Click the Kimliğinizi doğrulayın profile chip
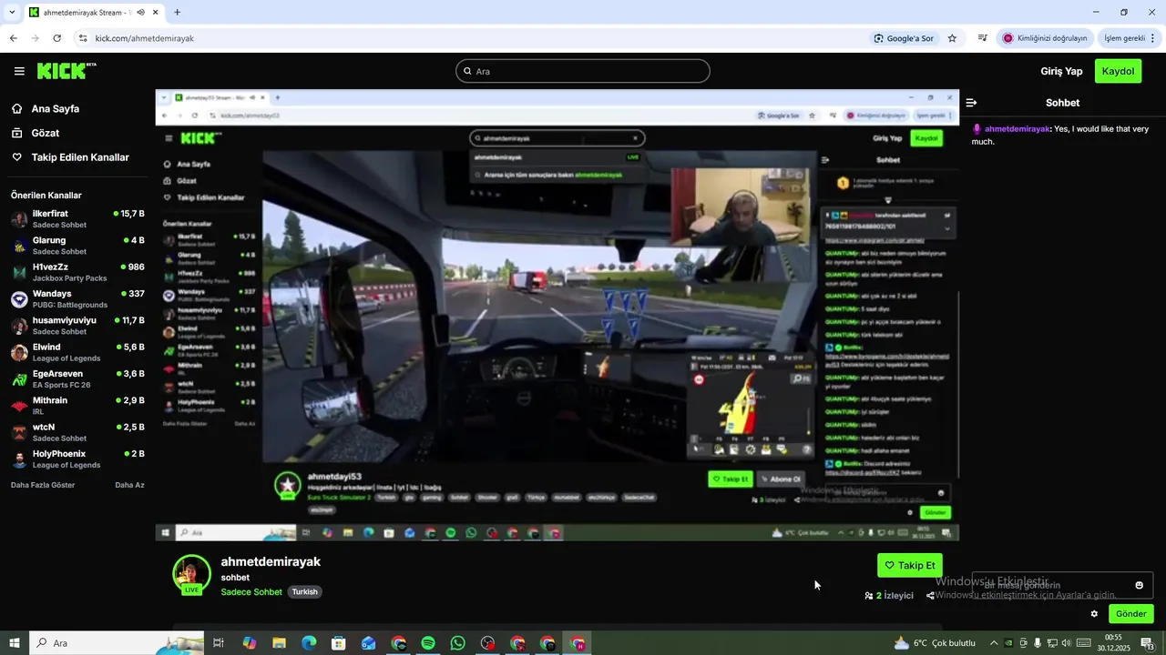 click(1045, 38)
